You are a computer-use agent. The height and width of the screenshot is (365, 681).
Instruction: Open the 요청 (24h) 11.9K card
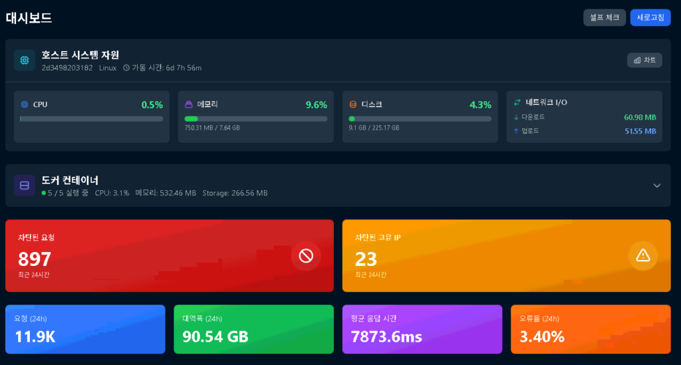[85, 329]
